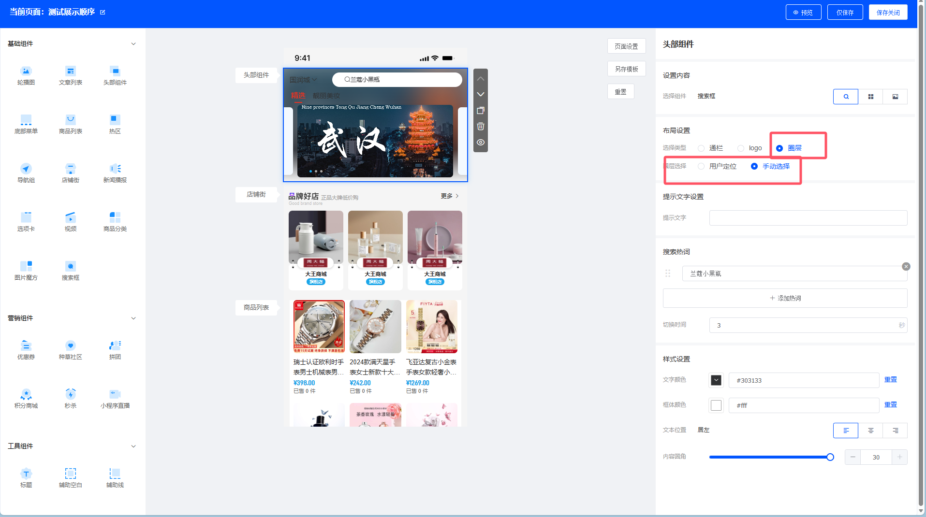The image size is (926, 517).
Task: Select the 商品列表 component icon
Action: point(71,124)
